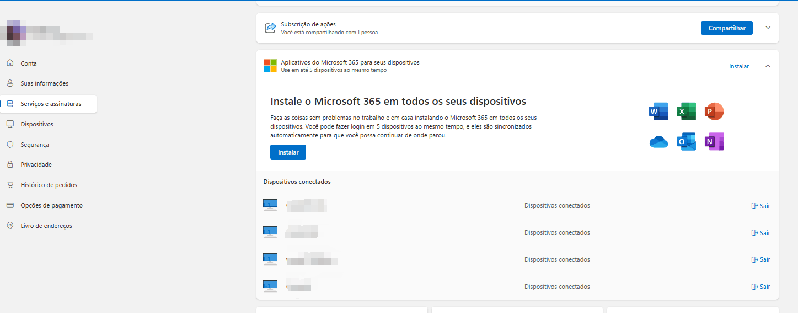This screenshot has height=313, width=798.
Task: Click the pin icon next to Livro de endereços
Action: [10, 226]
